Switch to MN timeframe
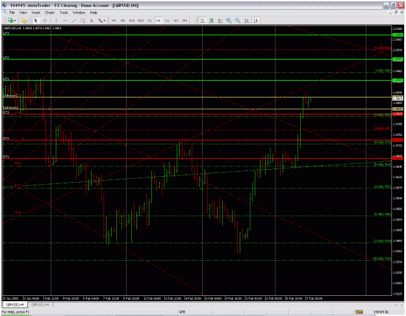This screenshot has height=316, width=406. [184, 20]
